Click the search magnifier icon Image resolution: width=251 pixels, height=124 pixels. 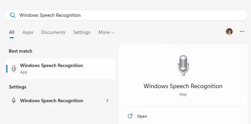pos(12,15)
